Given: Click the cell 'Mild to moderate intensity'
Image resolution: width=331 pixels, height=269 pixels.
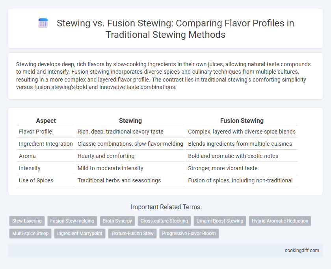Looking at the screenshot, I should [130, 168].
